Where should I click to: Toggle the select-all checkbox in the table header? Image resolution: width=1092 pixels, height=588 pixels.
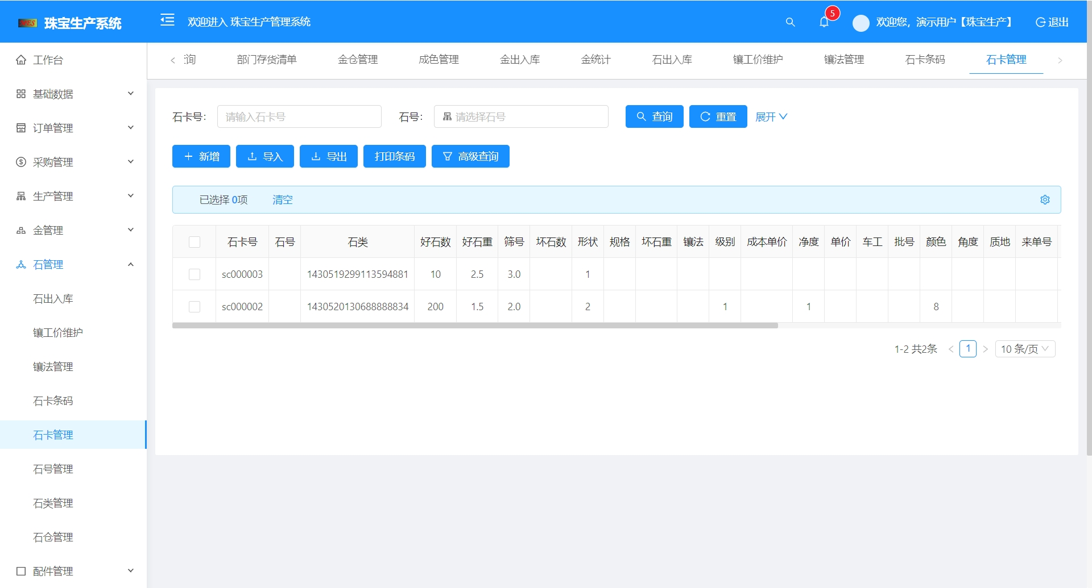coord(195,241)
